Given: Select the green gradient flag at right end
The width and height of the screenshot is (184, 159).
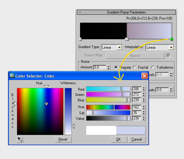Looking at the screenshot, I should coord(171,39).
